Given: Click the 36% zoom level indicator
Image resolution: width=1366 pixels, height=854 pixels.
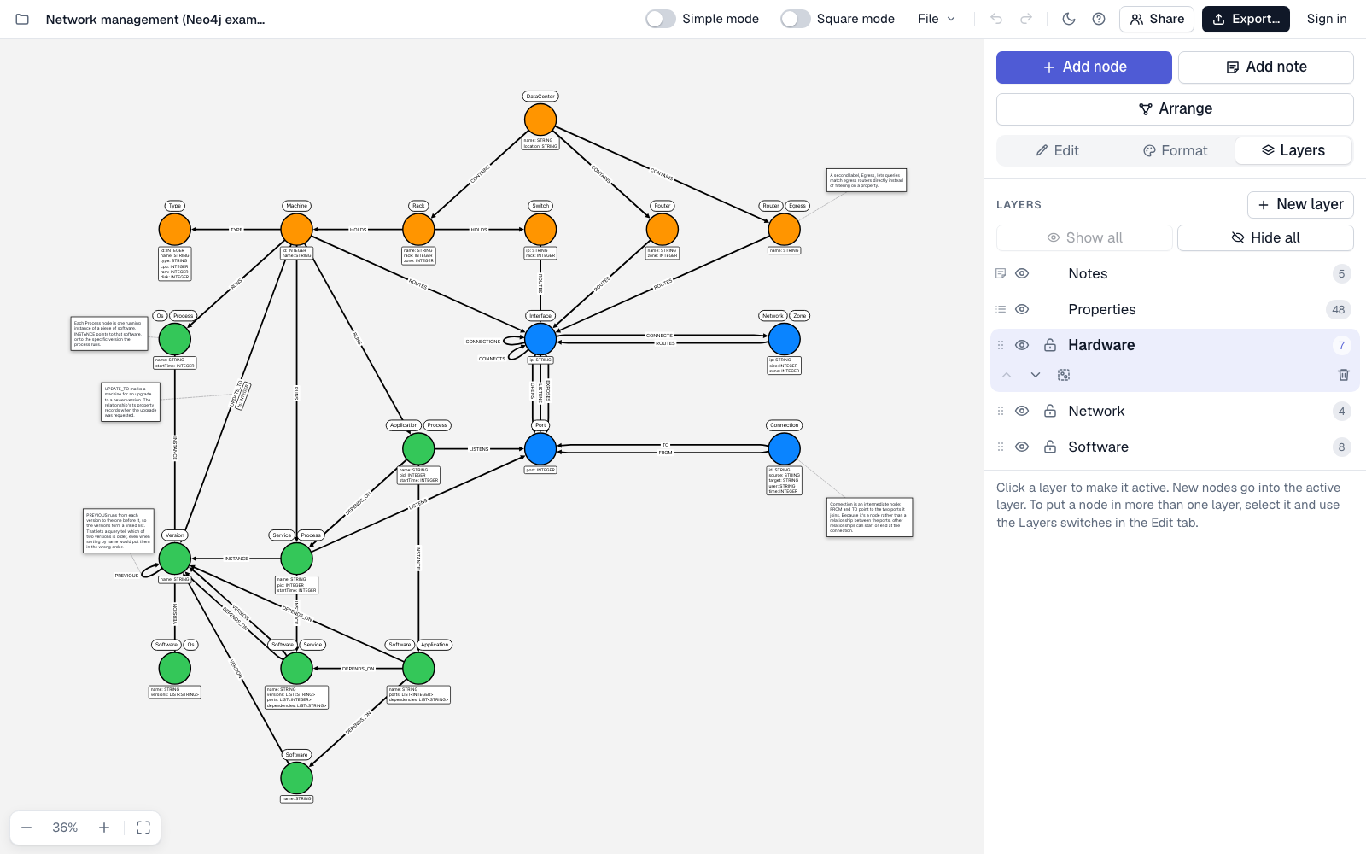Looking at the screenshot, I should tap(65, 828).
